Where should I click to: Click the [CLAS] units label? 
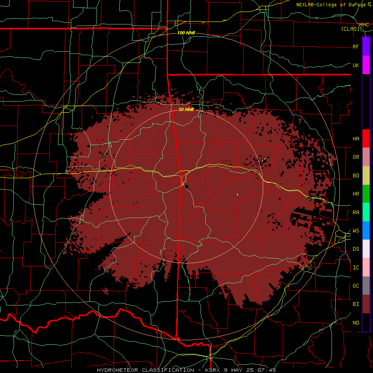pyautogui.click(x=350, y=29)
